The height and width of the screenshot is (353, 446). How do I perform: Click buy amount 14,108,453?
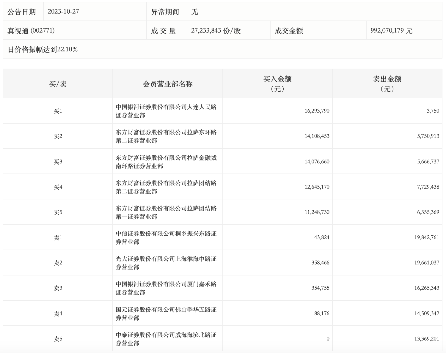point(317,136)
